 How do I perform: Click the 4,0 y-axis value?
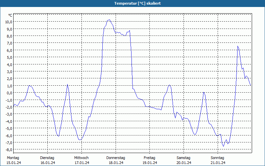pos(10,64)
